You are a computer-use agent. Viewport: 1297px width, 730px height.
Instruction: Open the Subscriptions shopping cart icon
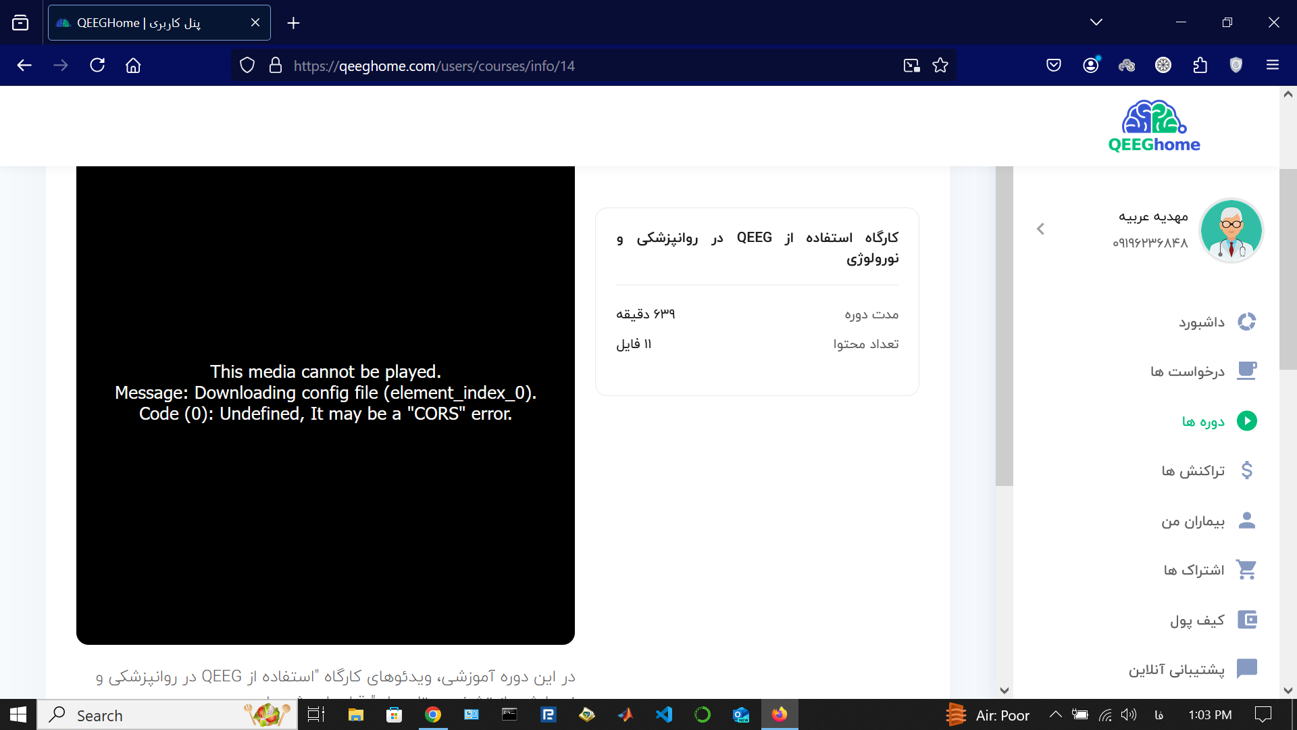[1246, 570]
